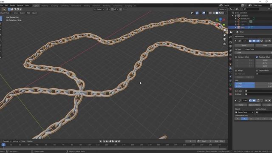Open the Active Tool settings tab icon

click(x=230, y=37)
